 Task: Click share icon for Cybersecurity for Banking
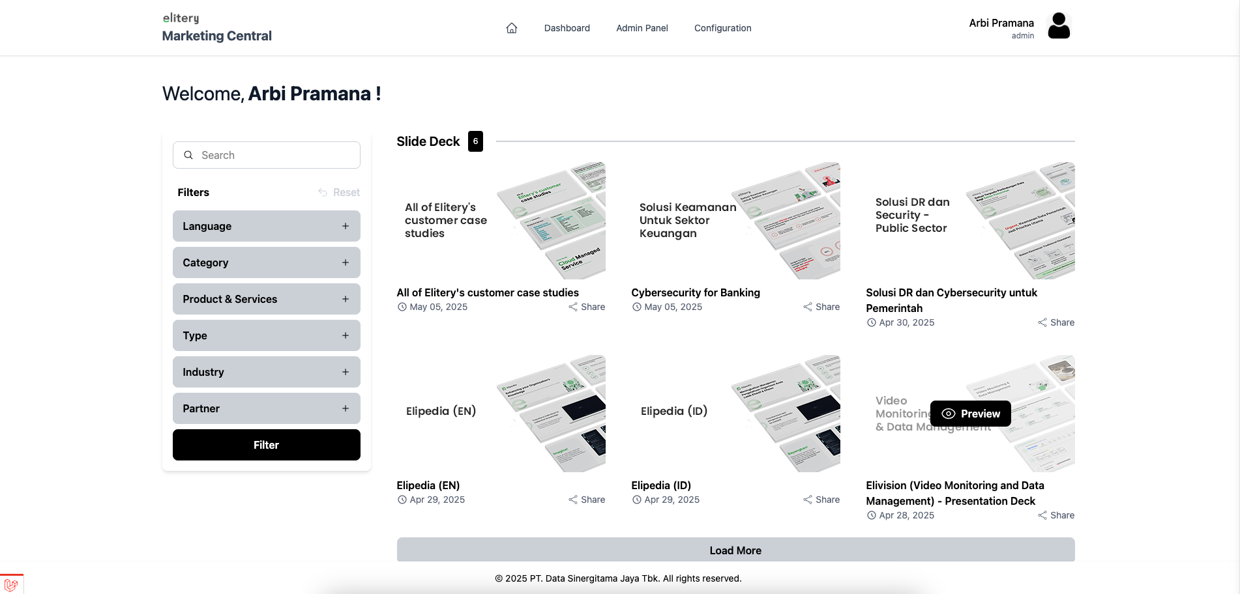coord(808,307)
